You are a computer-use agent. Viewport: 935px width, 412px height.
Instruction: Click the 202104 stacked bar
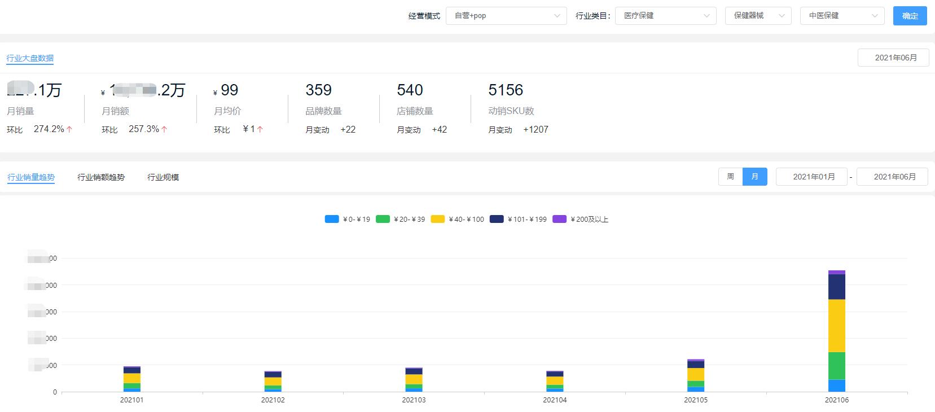click(555, 382)
